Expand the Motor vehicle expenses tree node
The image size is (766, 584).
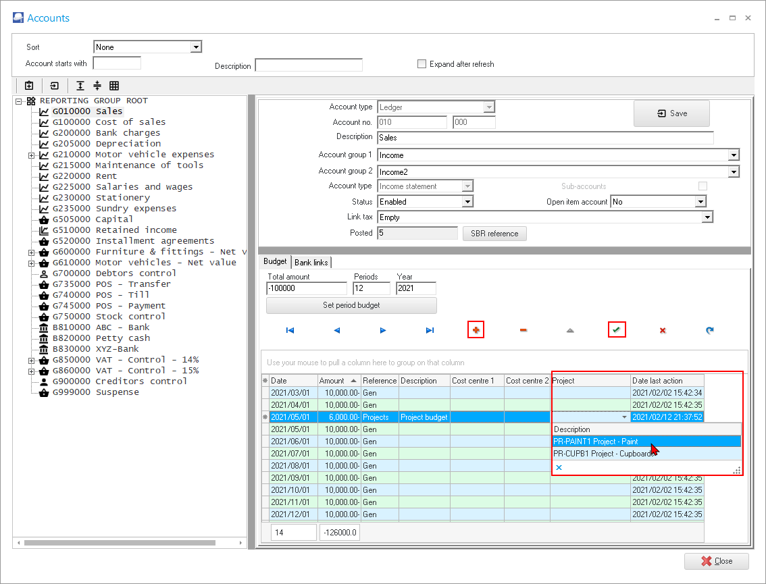pyautogui.click(x=31, y=155)
